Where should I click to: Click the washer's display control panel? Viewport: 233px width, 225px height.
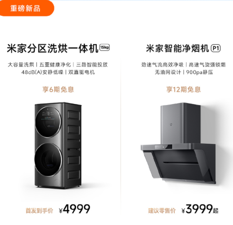pyautogui.click(x=48, y=115)
